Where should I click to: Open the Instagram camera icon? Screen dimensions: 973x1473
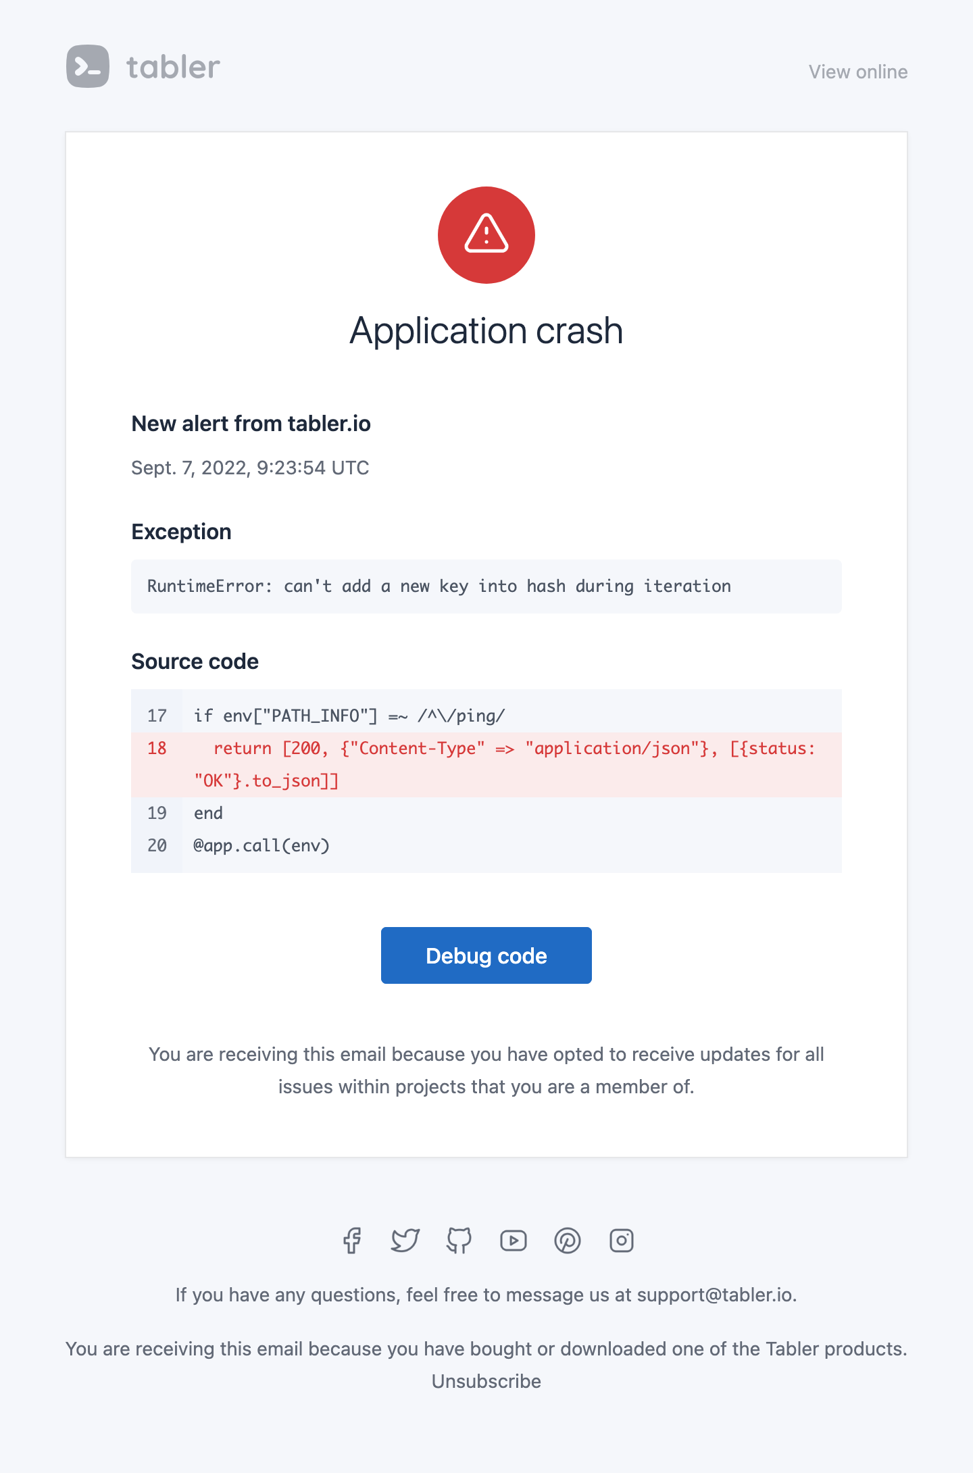[622, 1241]
